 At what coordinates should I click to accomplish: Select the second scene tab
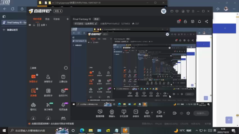pos(47,19)
